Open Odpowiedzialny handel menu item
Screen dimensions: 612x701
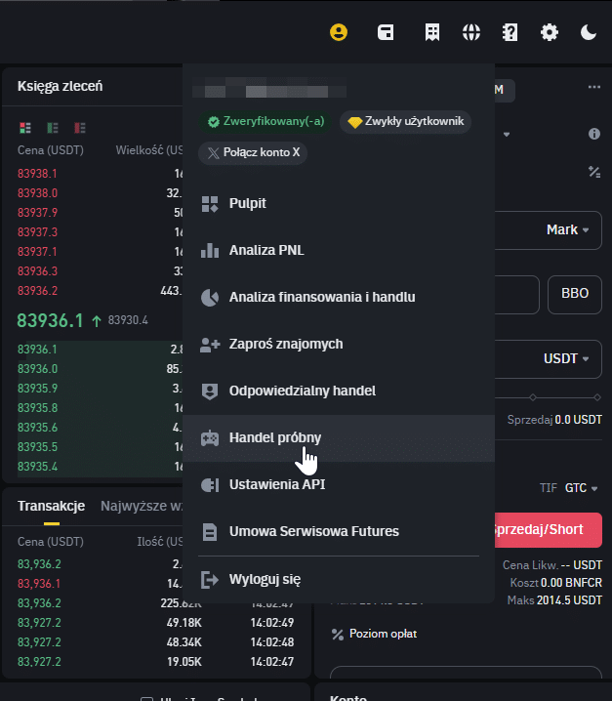point(339,392)
